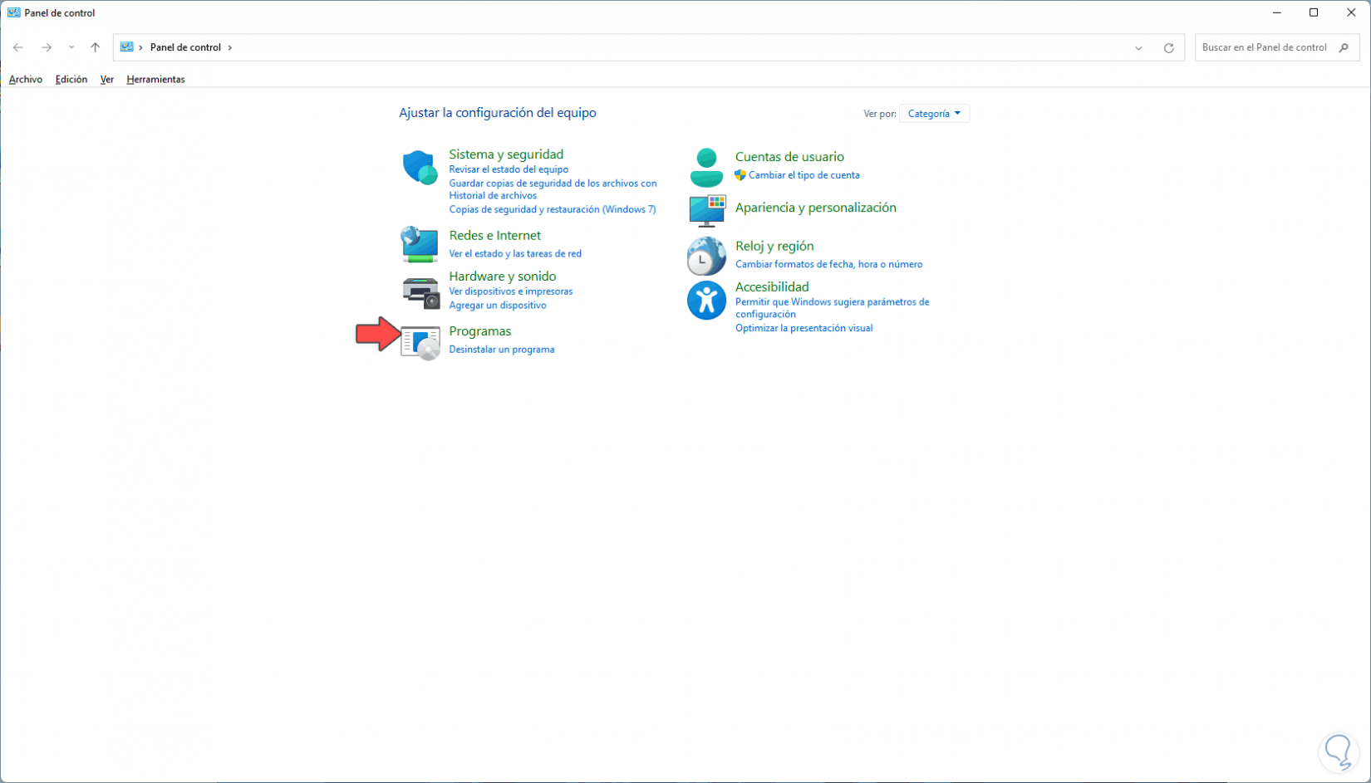This screenshot has height=783, width=1371.
Task: Click the Reloj y región clock icon
Action: [x=706, y=256]
